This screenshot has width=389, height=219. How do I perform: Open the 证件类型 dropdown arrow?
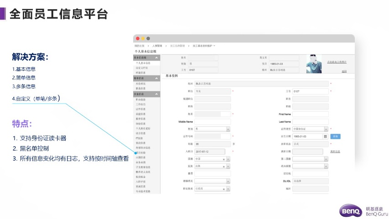(326, 129)
